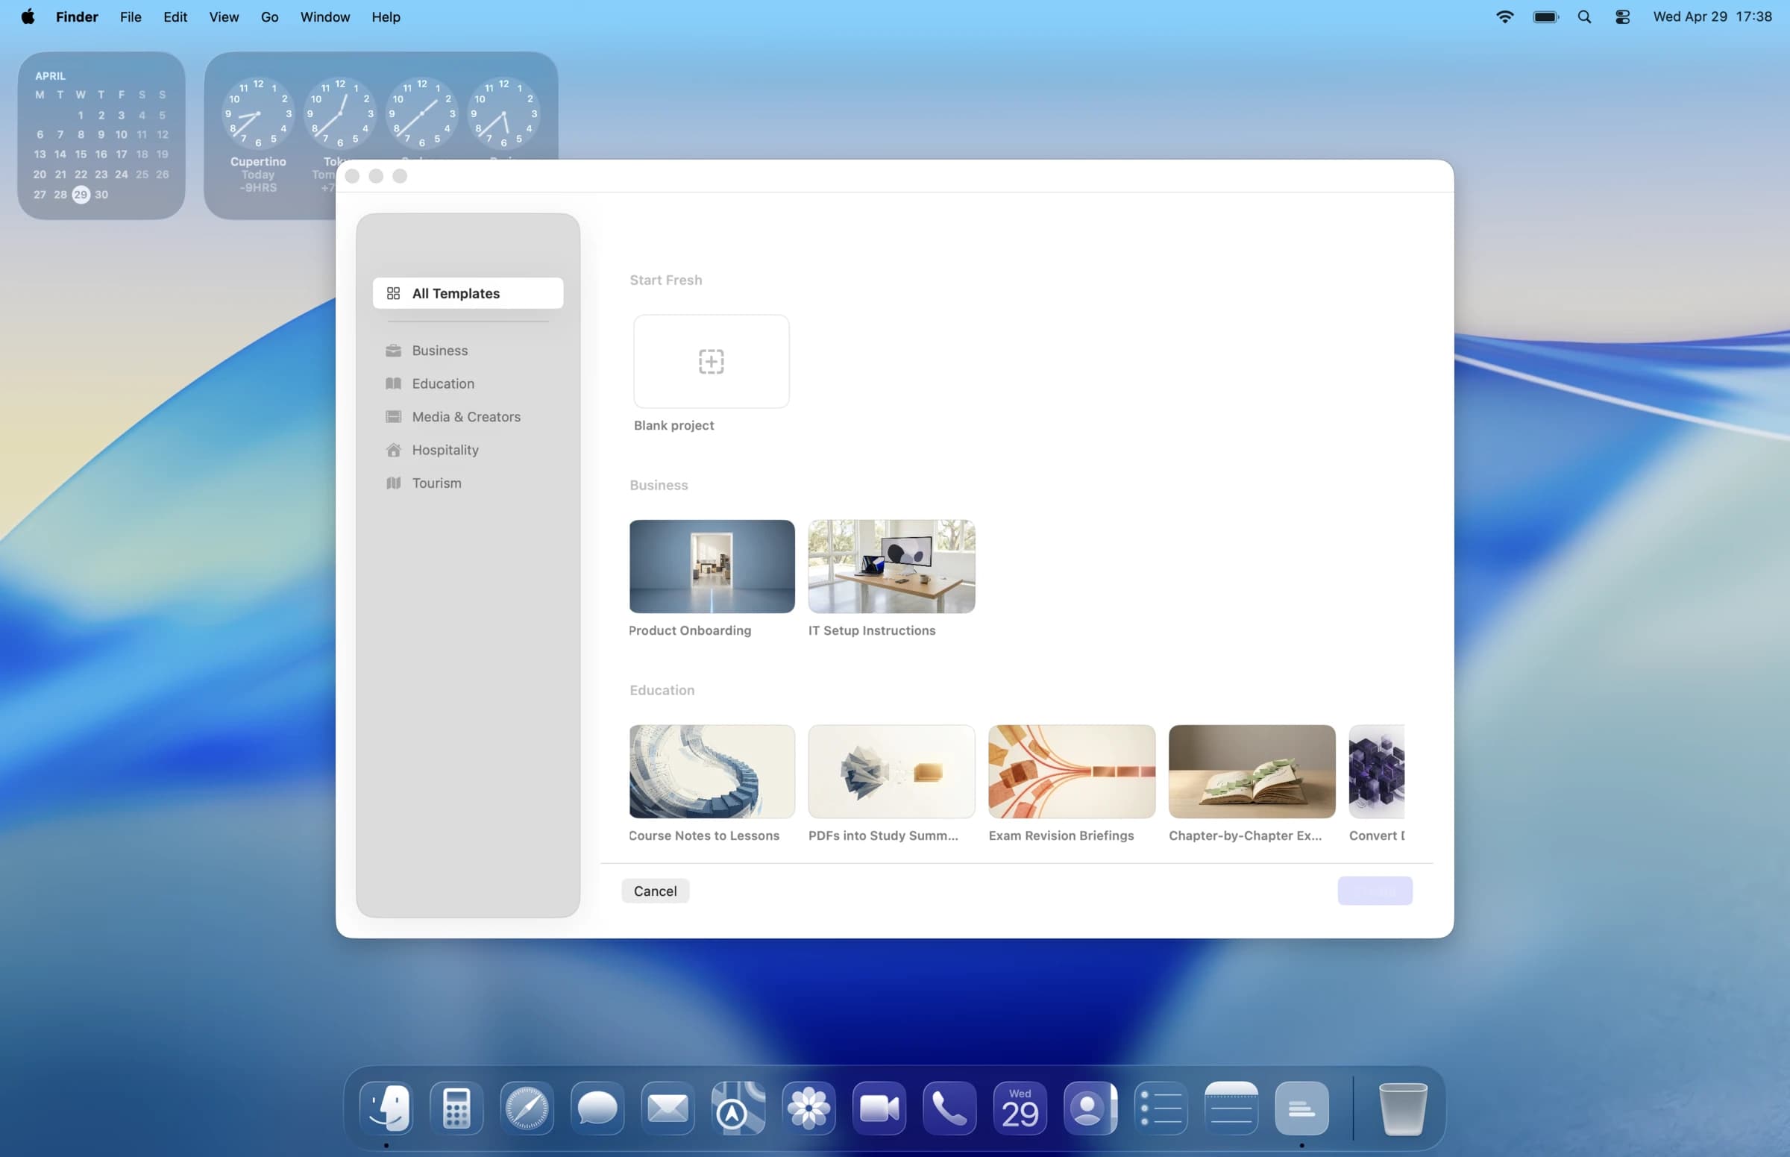Click the Wi-Fi status icon

pyautogui.click(x=1504, y=16)
